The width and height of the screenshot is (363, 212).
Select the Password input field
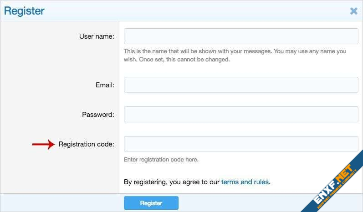pos(241,115)
